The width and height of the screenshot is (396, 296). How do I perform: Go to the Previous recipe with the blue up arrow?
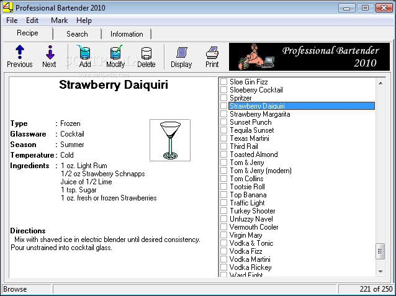[20, 56]
